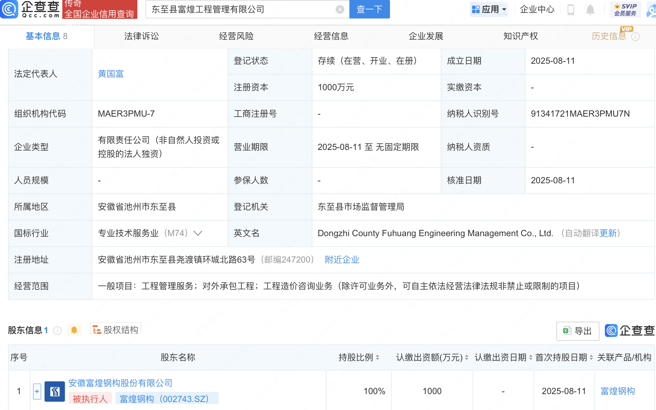Expand the 安徽富煌钢构 shareholder row plus
Image resolution: width=656 pixels, height=410 pixels.
[x=37, y=391]
